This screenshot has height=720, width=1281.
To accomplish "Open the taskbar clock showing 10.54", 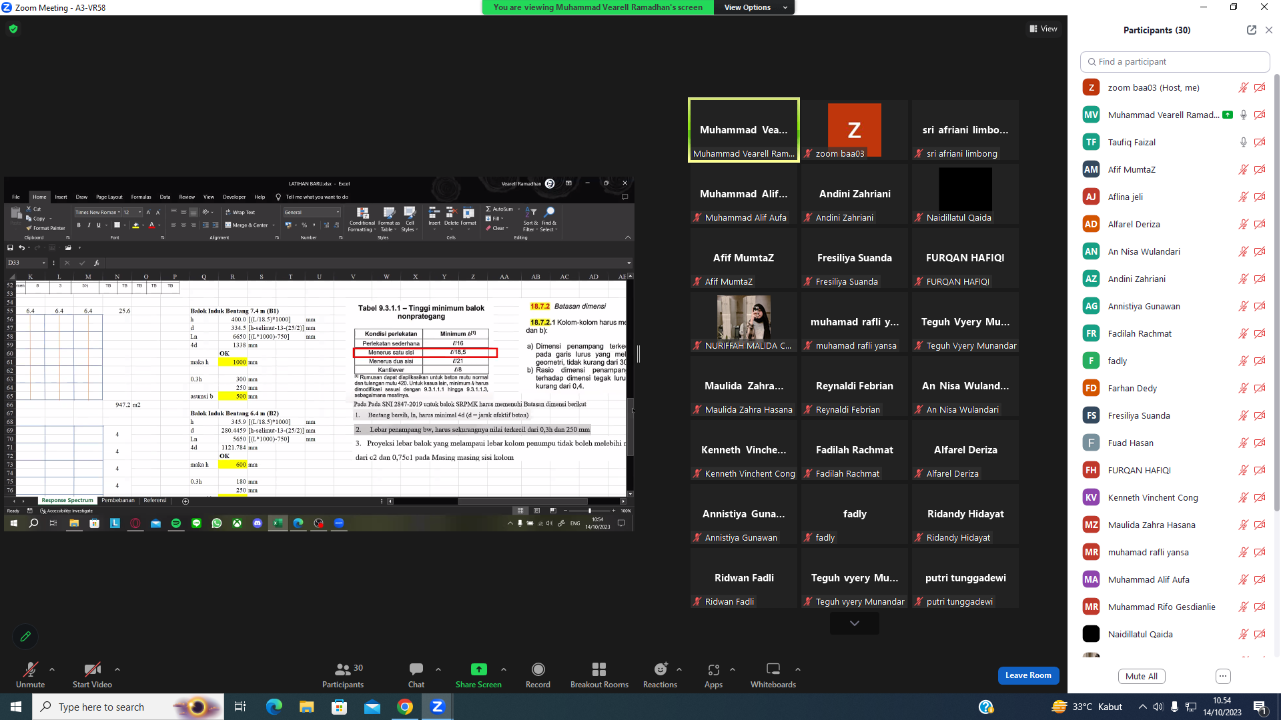I will click(x=1222, y=707).
